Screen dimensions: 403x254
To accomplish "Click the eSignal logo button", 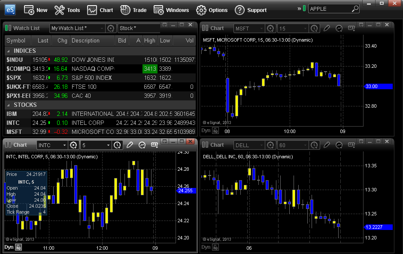I will (x=10, y=10).
